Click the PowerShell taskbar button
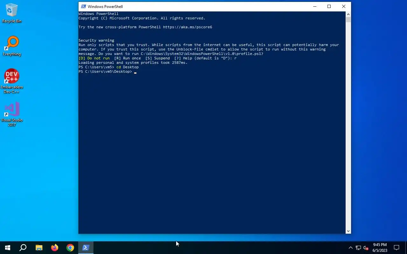407x254 pixels. coord(86,248)
